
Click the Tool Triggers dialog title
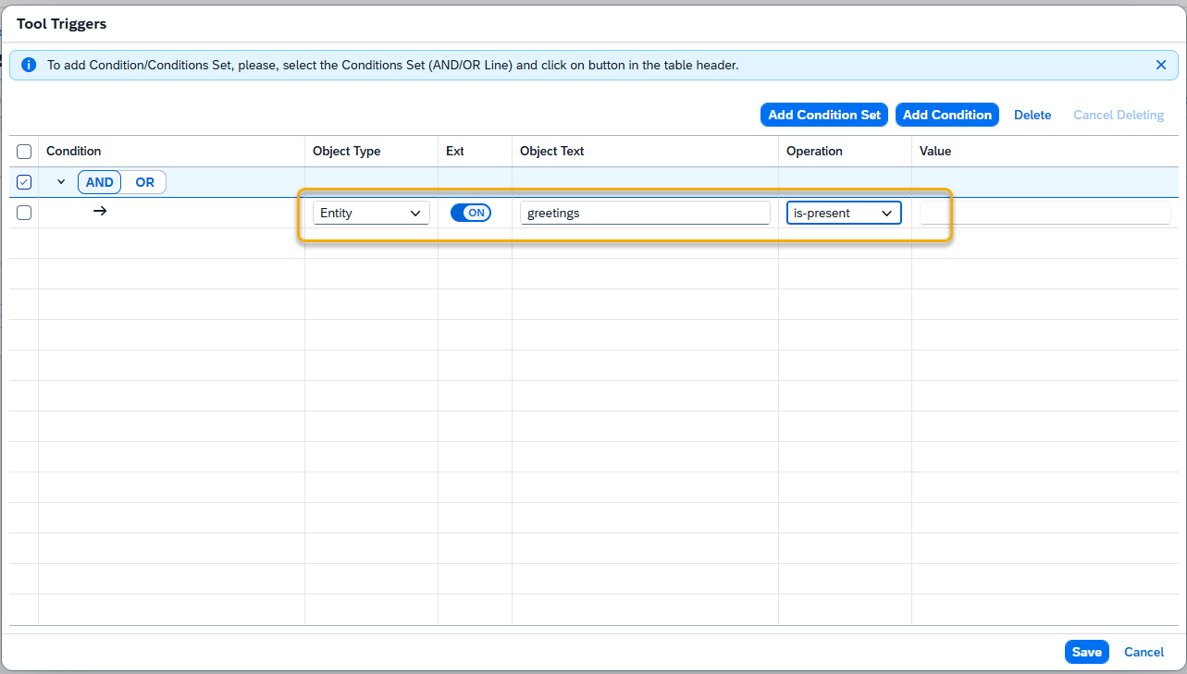point(62,24)
